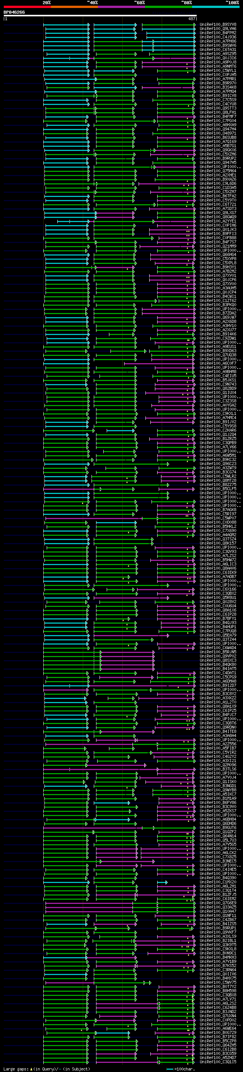Open subject UniRef100_B5CZP8
The width and height of the screenshot is (243, 1072).
pyautogui.click(x=218, y=1041)
